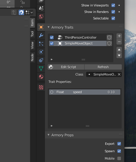Open the Physics properties tab
This screenshot has width=136, height=162.
41,52
